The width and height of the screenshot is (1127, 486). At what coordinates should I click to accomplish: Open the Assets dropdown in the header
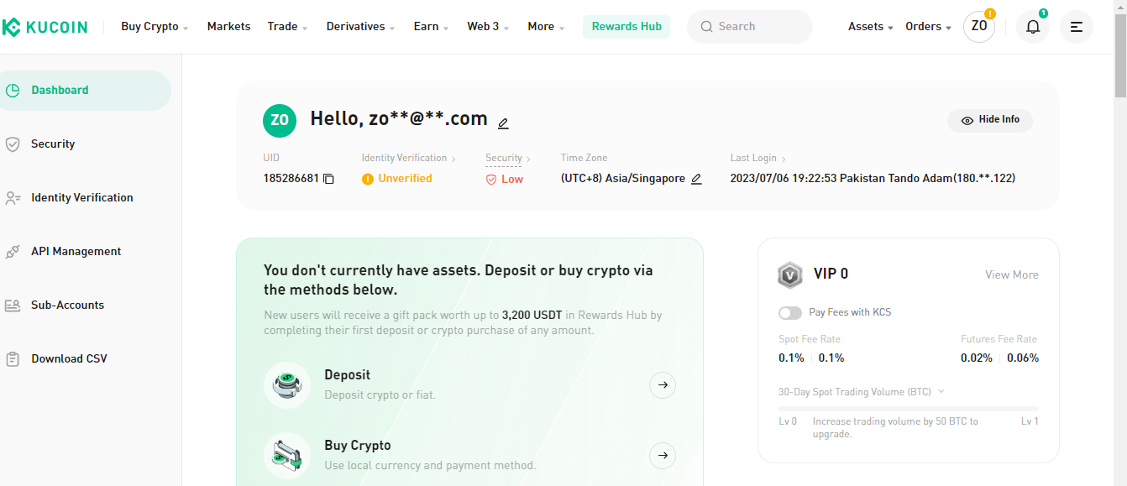(x=870, y=27)
